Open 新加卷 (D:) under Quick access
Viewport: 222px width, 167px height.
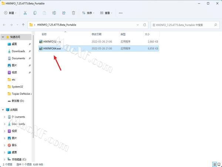18,101
